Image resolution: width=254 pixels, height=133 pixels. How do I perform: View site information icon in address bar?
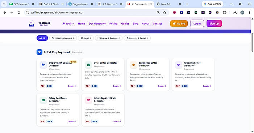[28, 12]
